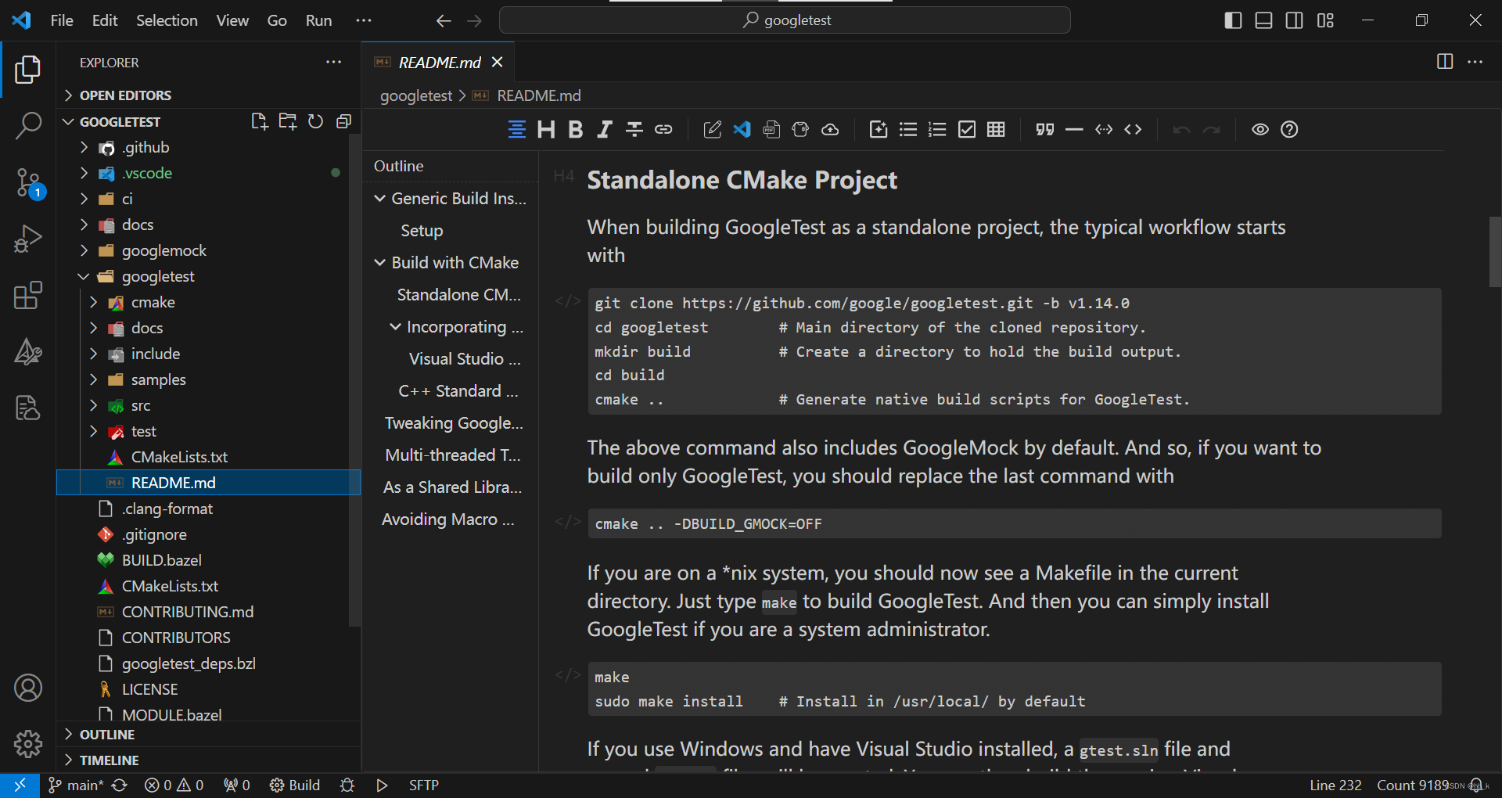Open Accounts menu in activity bar
The height and width of the screenshot is (798, 1502).
(x=28, y=688)
